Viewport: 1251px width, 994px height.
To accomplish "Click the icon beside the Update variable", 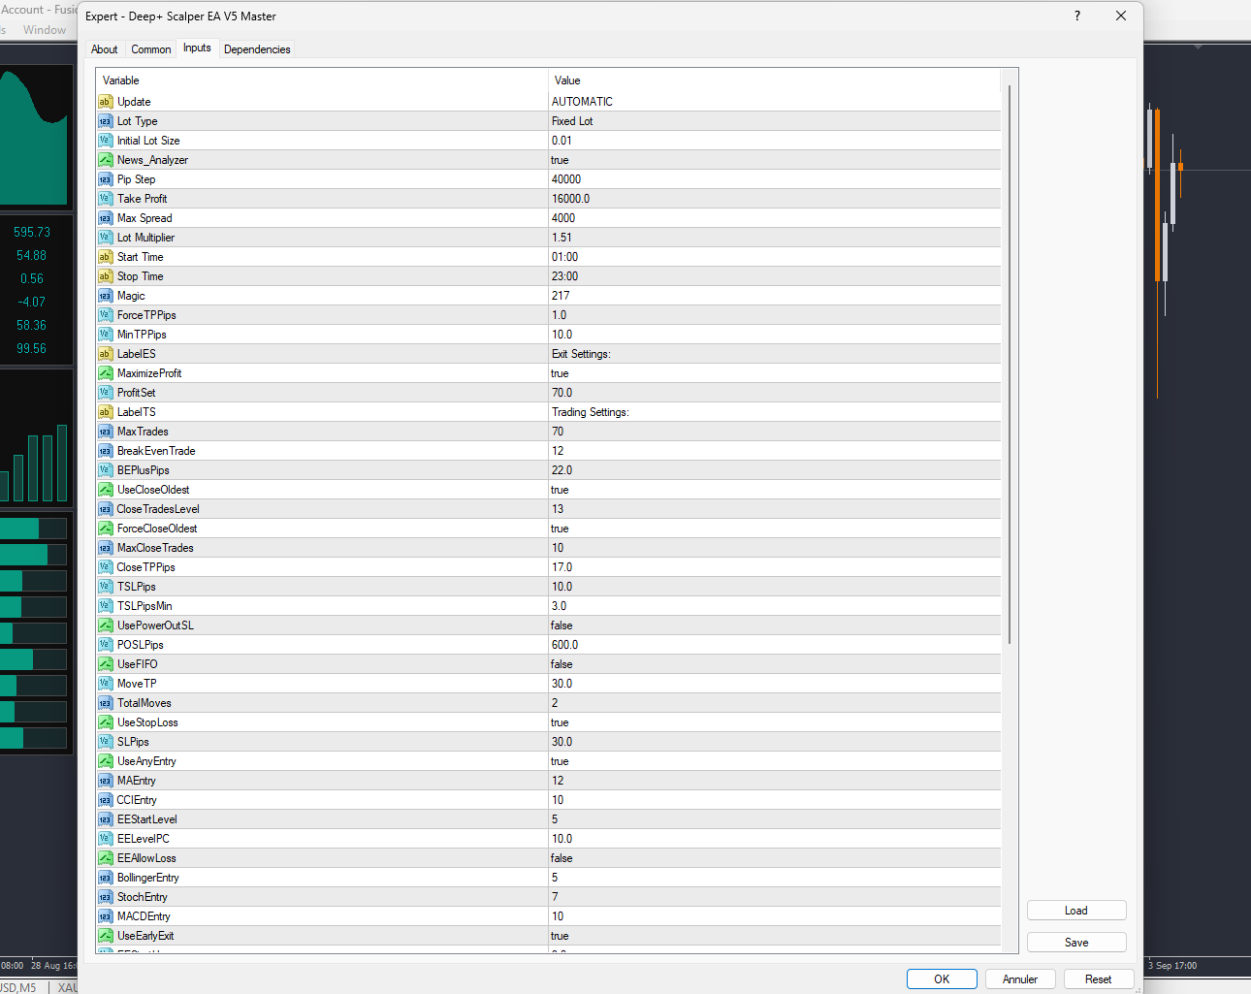I will 105,102.
